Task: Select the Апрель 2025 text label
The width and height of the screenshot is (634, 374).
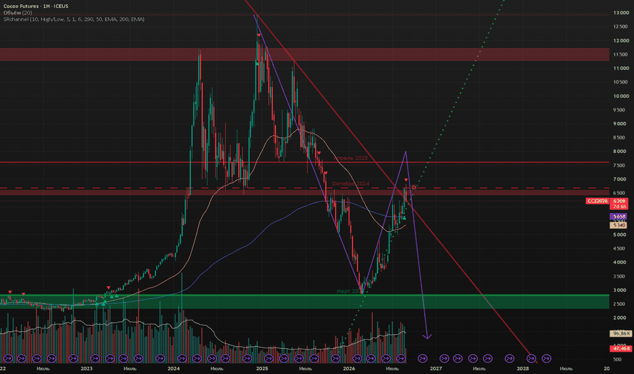Action: coord(351,158)
